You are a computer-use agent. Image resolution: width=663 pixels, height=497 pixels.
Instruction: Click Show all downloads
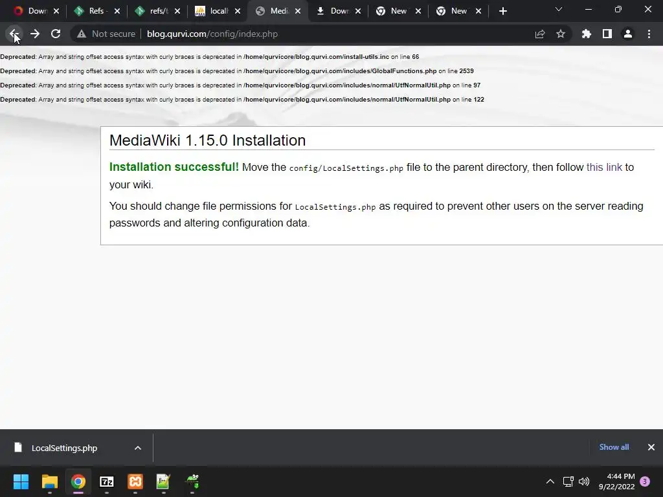[614, 447]
